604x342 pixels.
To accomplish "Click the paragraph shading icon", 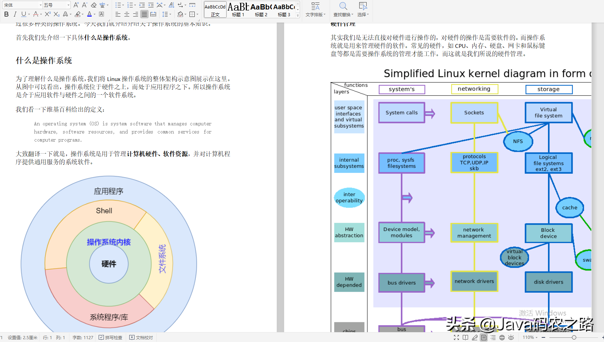I will point(180,14).
